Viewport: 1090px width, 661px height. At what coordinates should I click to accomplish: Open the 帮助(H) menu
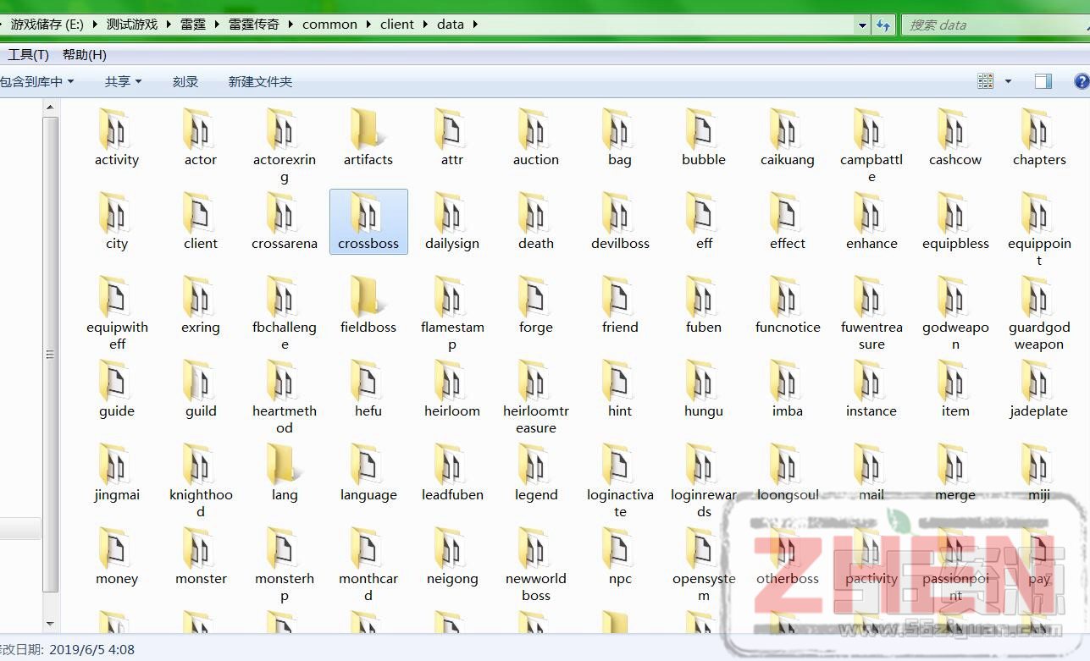[x=85, y=55]
